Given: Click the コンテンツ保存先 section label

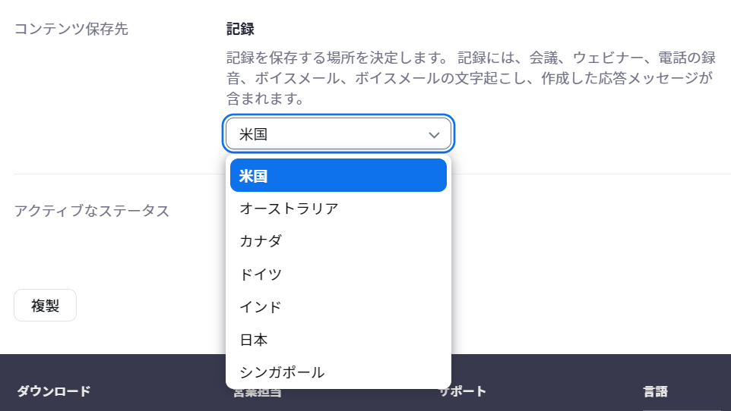Looking at the screenshot, I should pyautogui.click(x=71, y=29).
